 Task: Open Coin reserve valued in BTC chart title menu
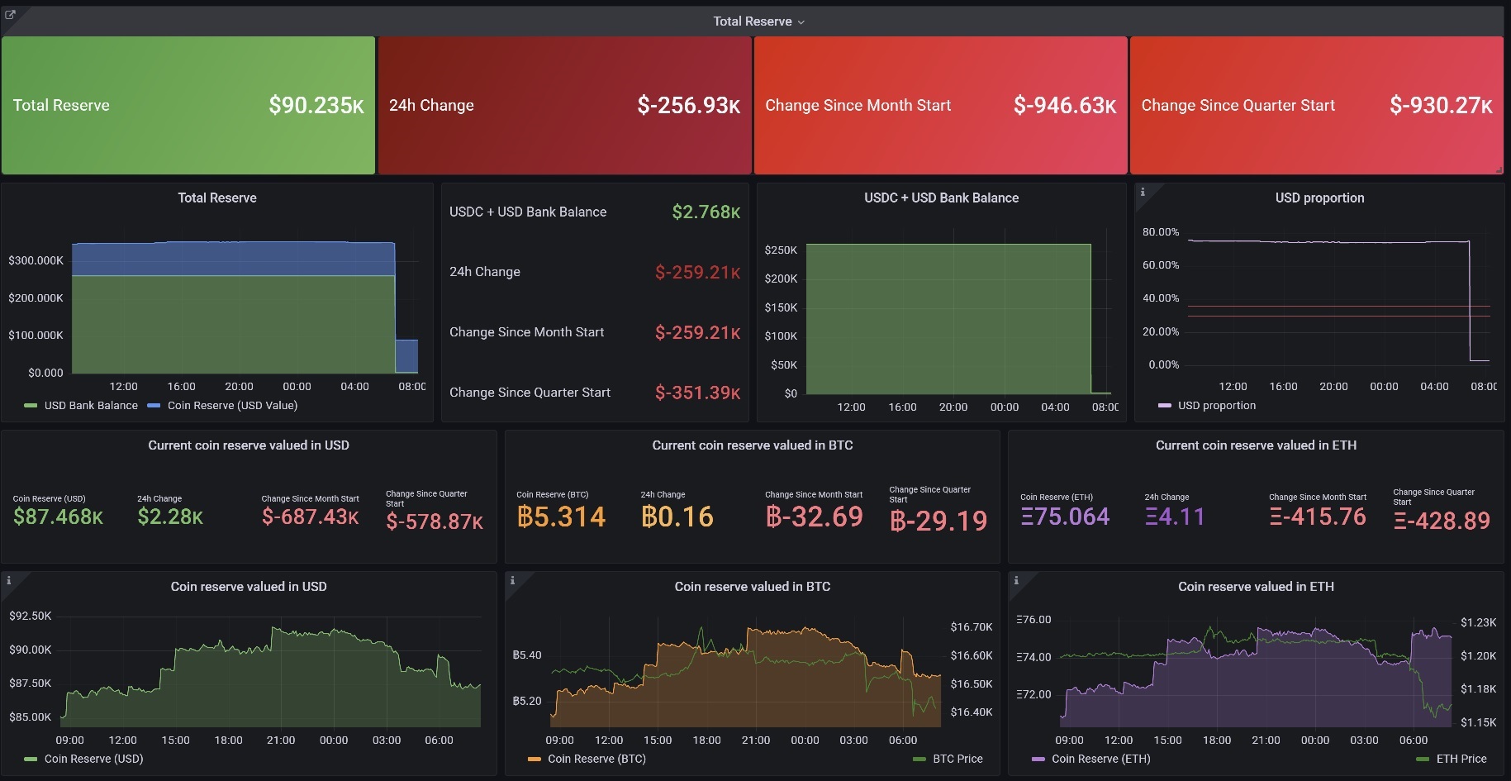point(753,586)
